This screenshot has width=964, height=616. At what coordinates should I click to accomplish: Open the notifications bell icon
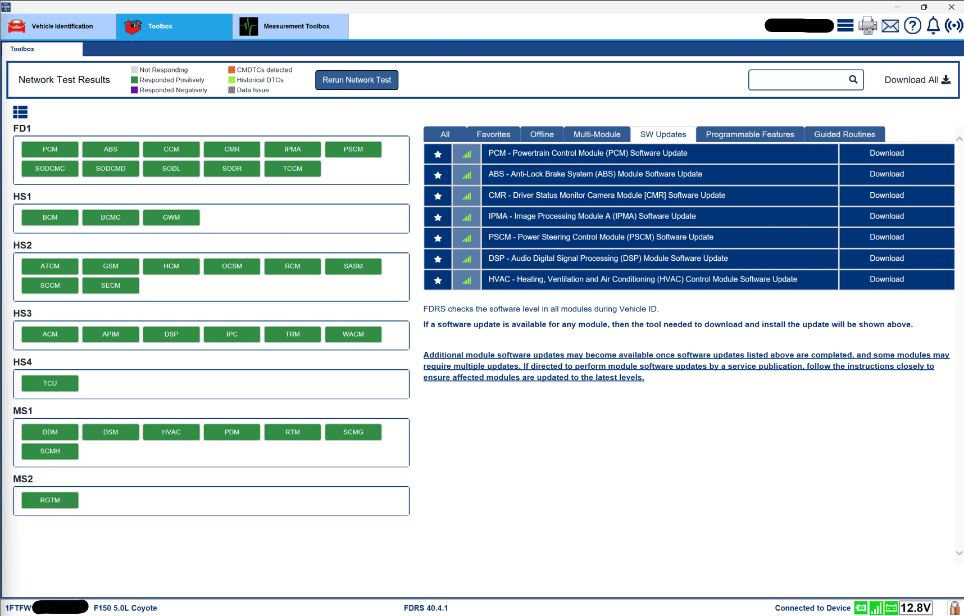click(933, 26)
